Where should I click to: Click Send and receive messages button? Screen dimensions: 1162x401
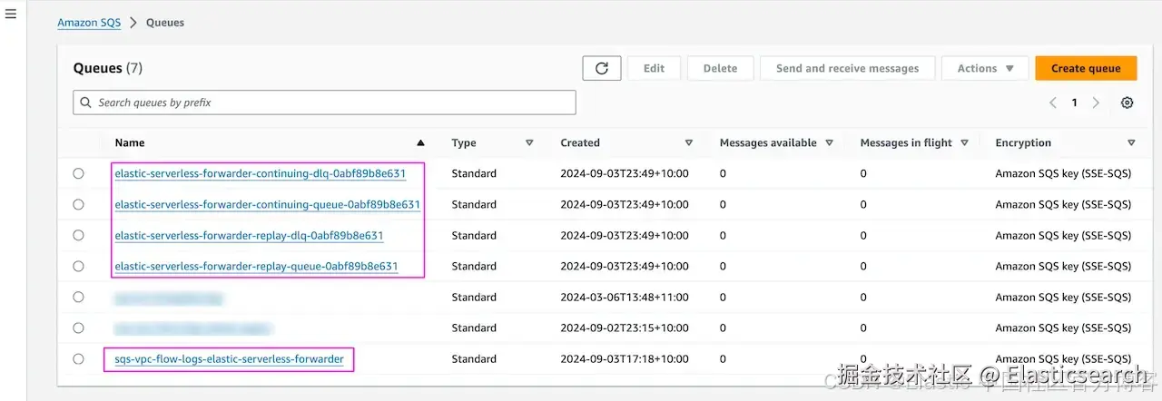(x=847, y=68)
